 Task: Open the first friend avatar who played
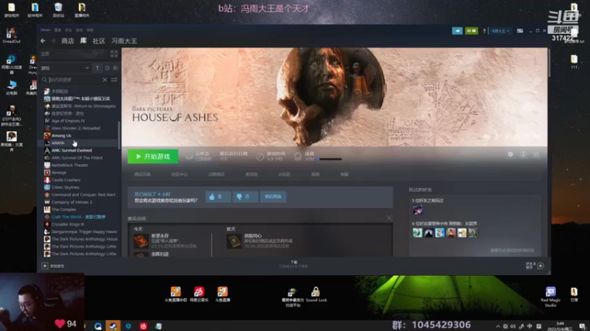[417, 210]
